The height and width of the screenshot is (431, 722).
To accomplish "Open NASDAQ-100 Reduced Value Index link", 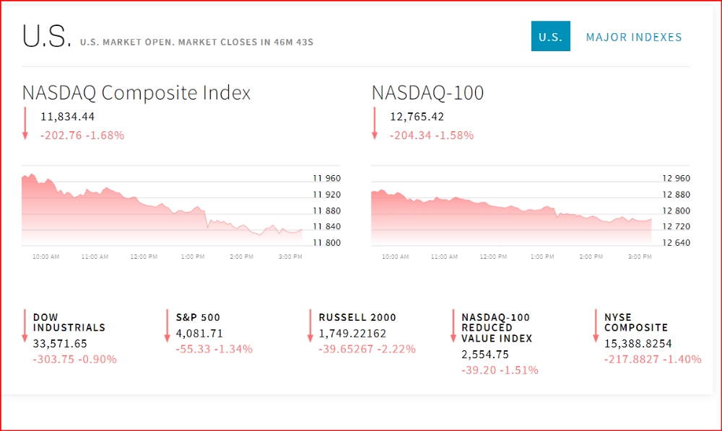I will pyautogui.click(x=496, y=327).
